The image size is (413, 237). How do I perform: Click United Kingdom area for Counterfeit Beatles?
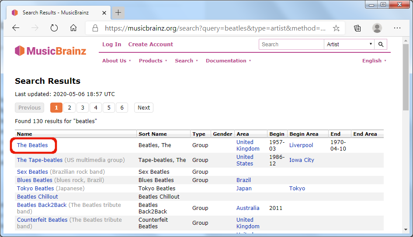[x=248, y=223]
